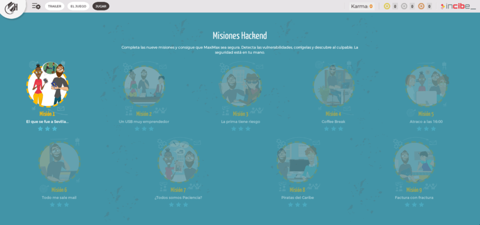Select Misión 2 USB emprendedor image

pos(144,86)
